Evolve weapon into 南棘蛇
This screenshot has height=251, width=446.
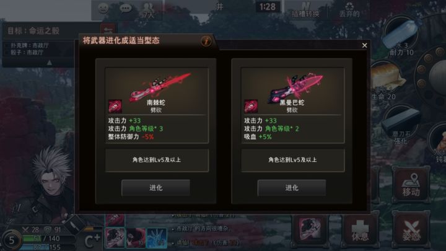[155, 188]
